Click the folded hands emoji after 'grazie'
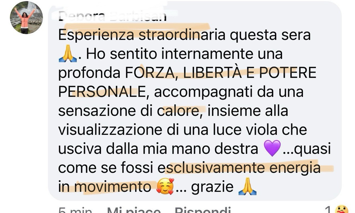The height and width of the screenshot is (213, 355). tap(247, 187)
